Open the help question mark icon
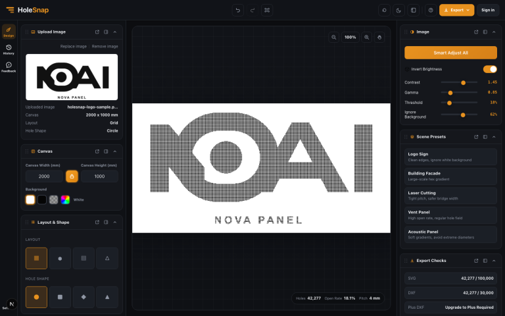Screen dimensions: 505x316 click(431, 10)
